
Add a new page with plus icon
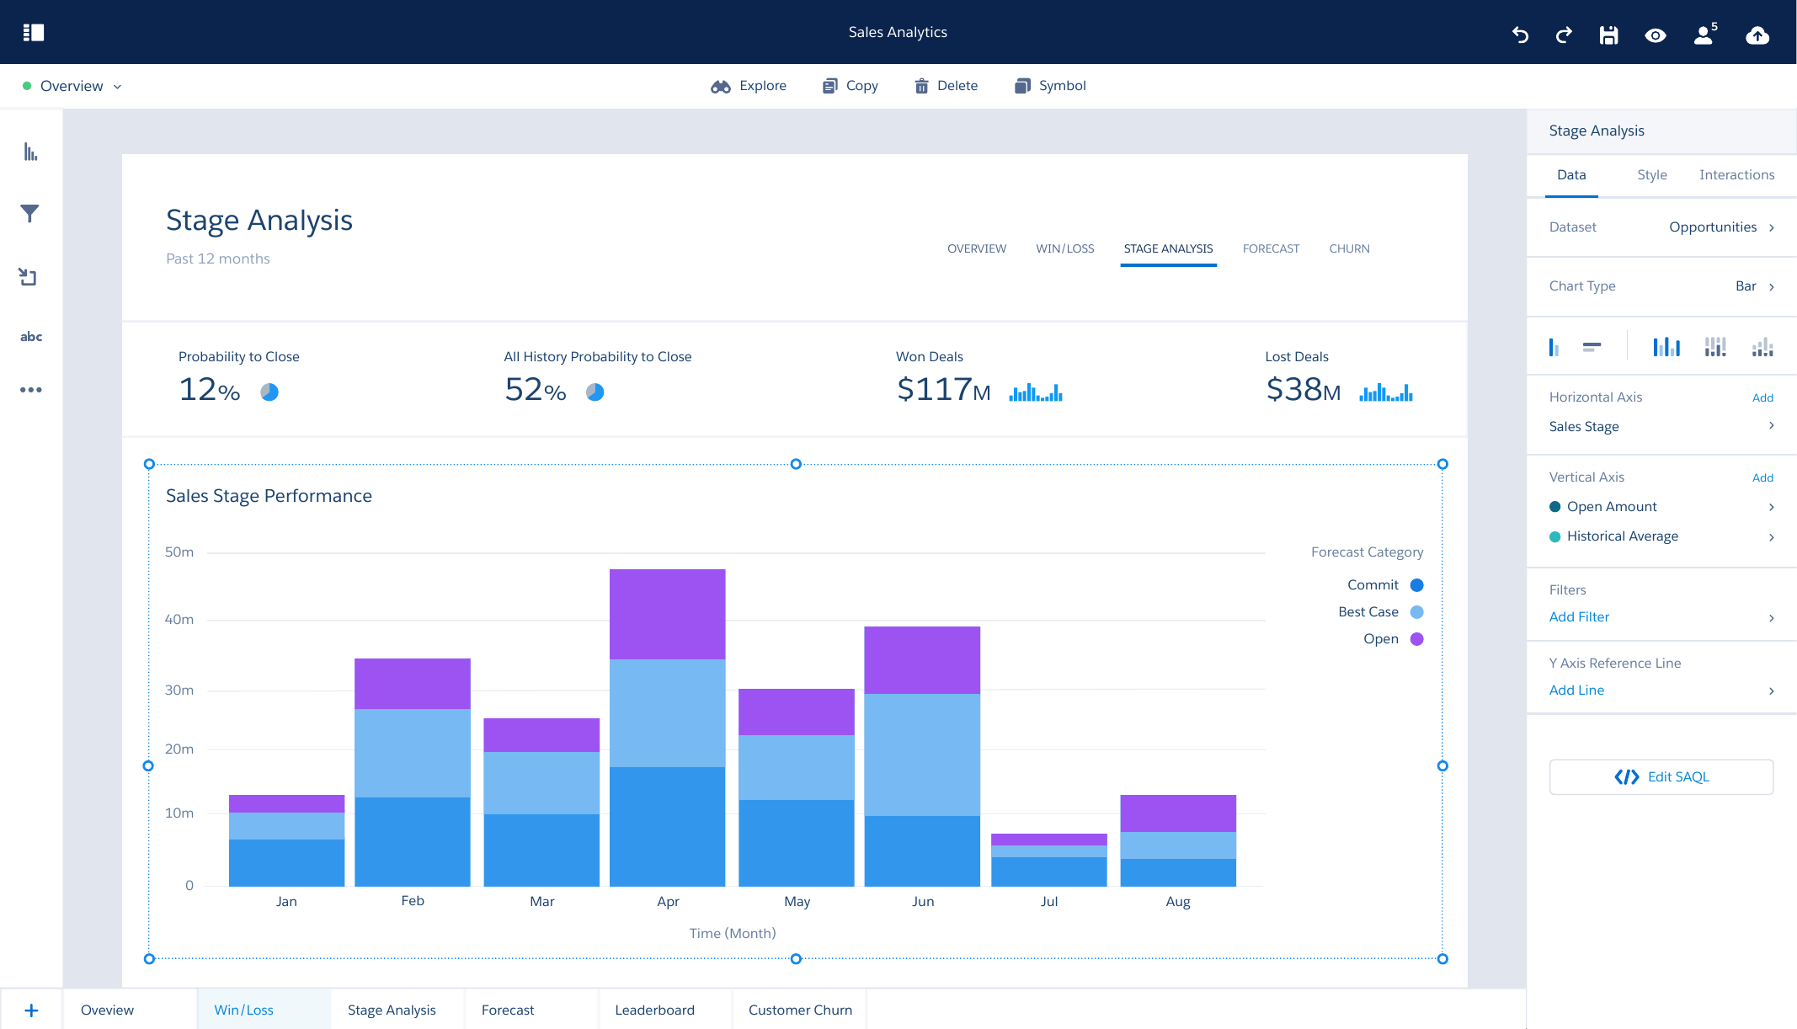point(31,1010)
